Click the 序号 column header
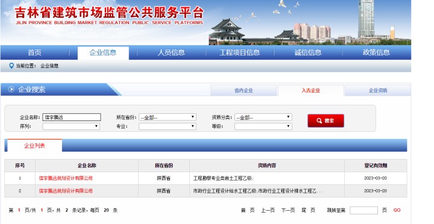Screen dimensions: 434x224 point(20,166)
